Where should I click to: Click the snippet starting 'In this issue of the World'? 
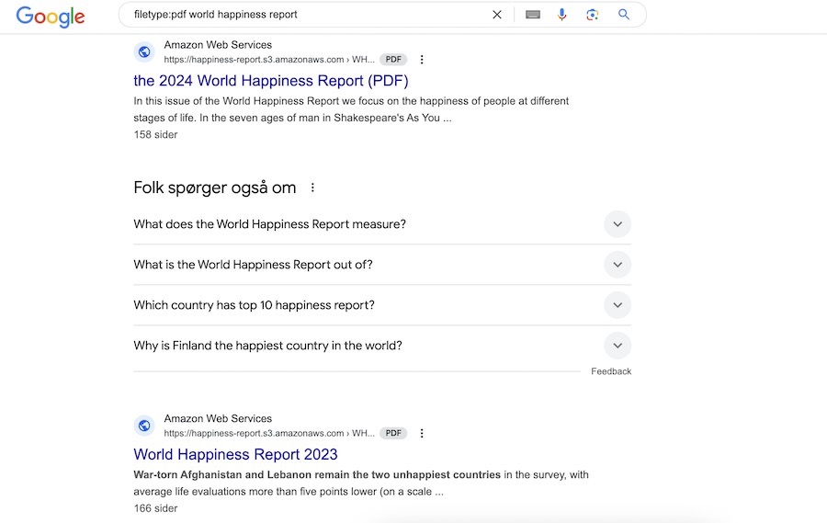(x=351, y=109)
